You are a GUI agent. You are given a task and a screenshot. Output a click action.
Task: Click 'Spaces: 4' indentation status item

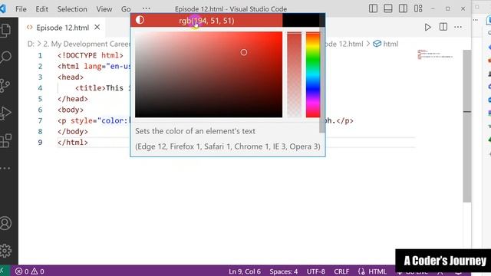[283, 271]
